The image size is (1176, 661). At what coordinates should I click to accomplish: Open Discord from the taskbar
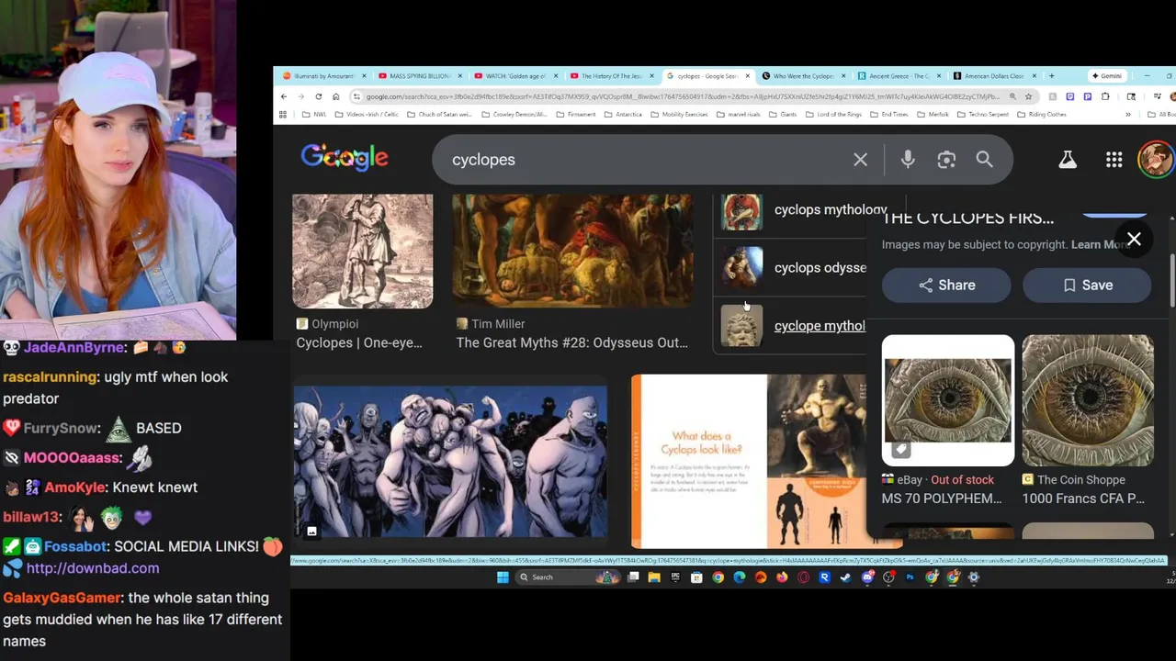pyautogui.click(x=867, y=577)
